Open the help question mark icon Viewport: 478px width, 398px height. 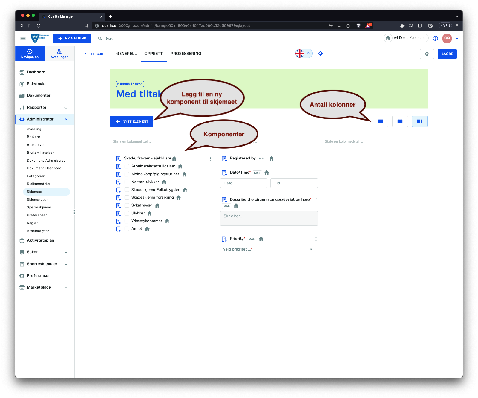435,38
